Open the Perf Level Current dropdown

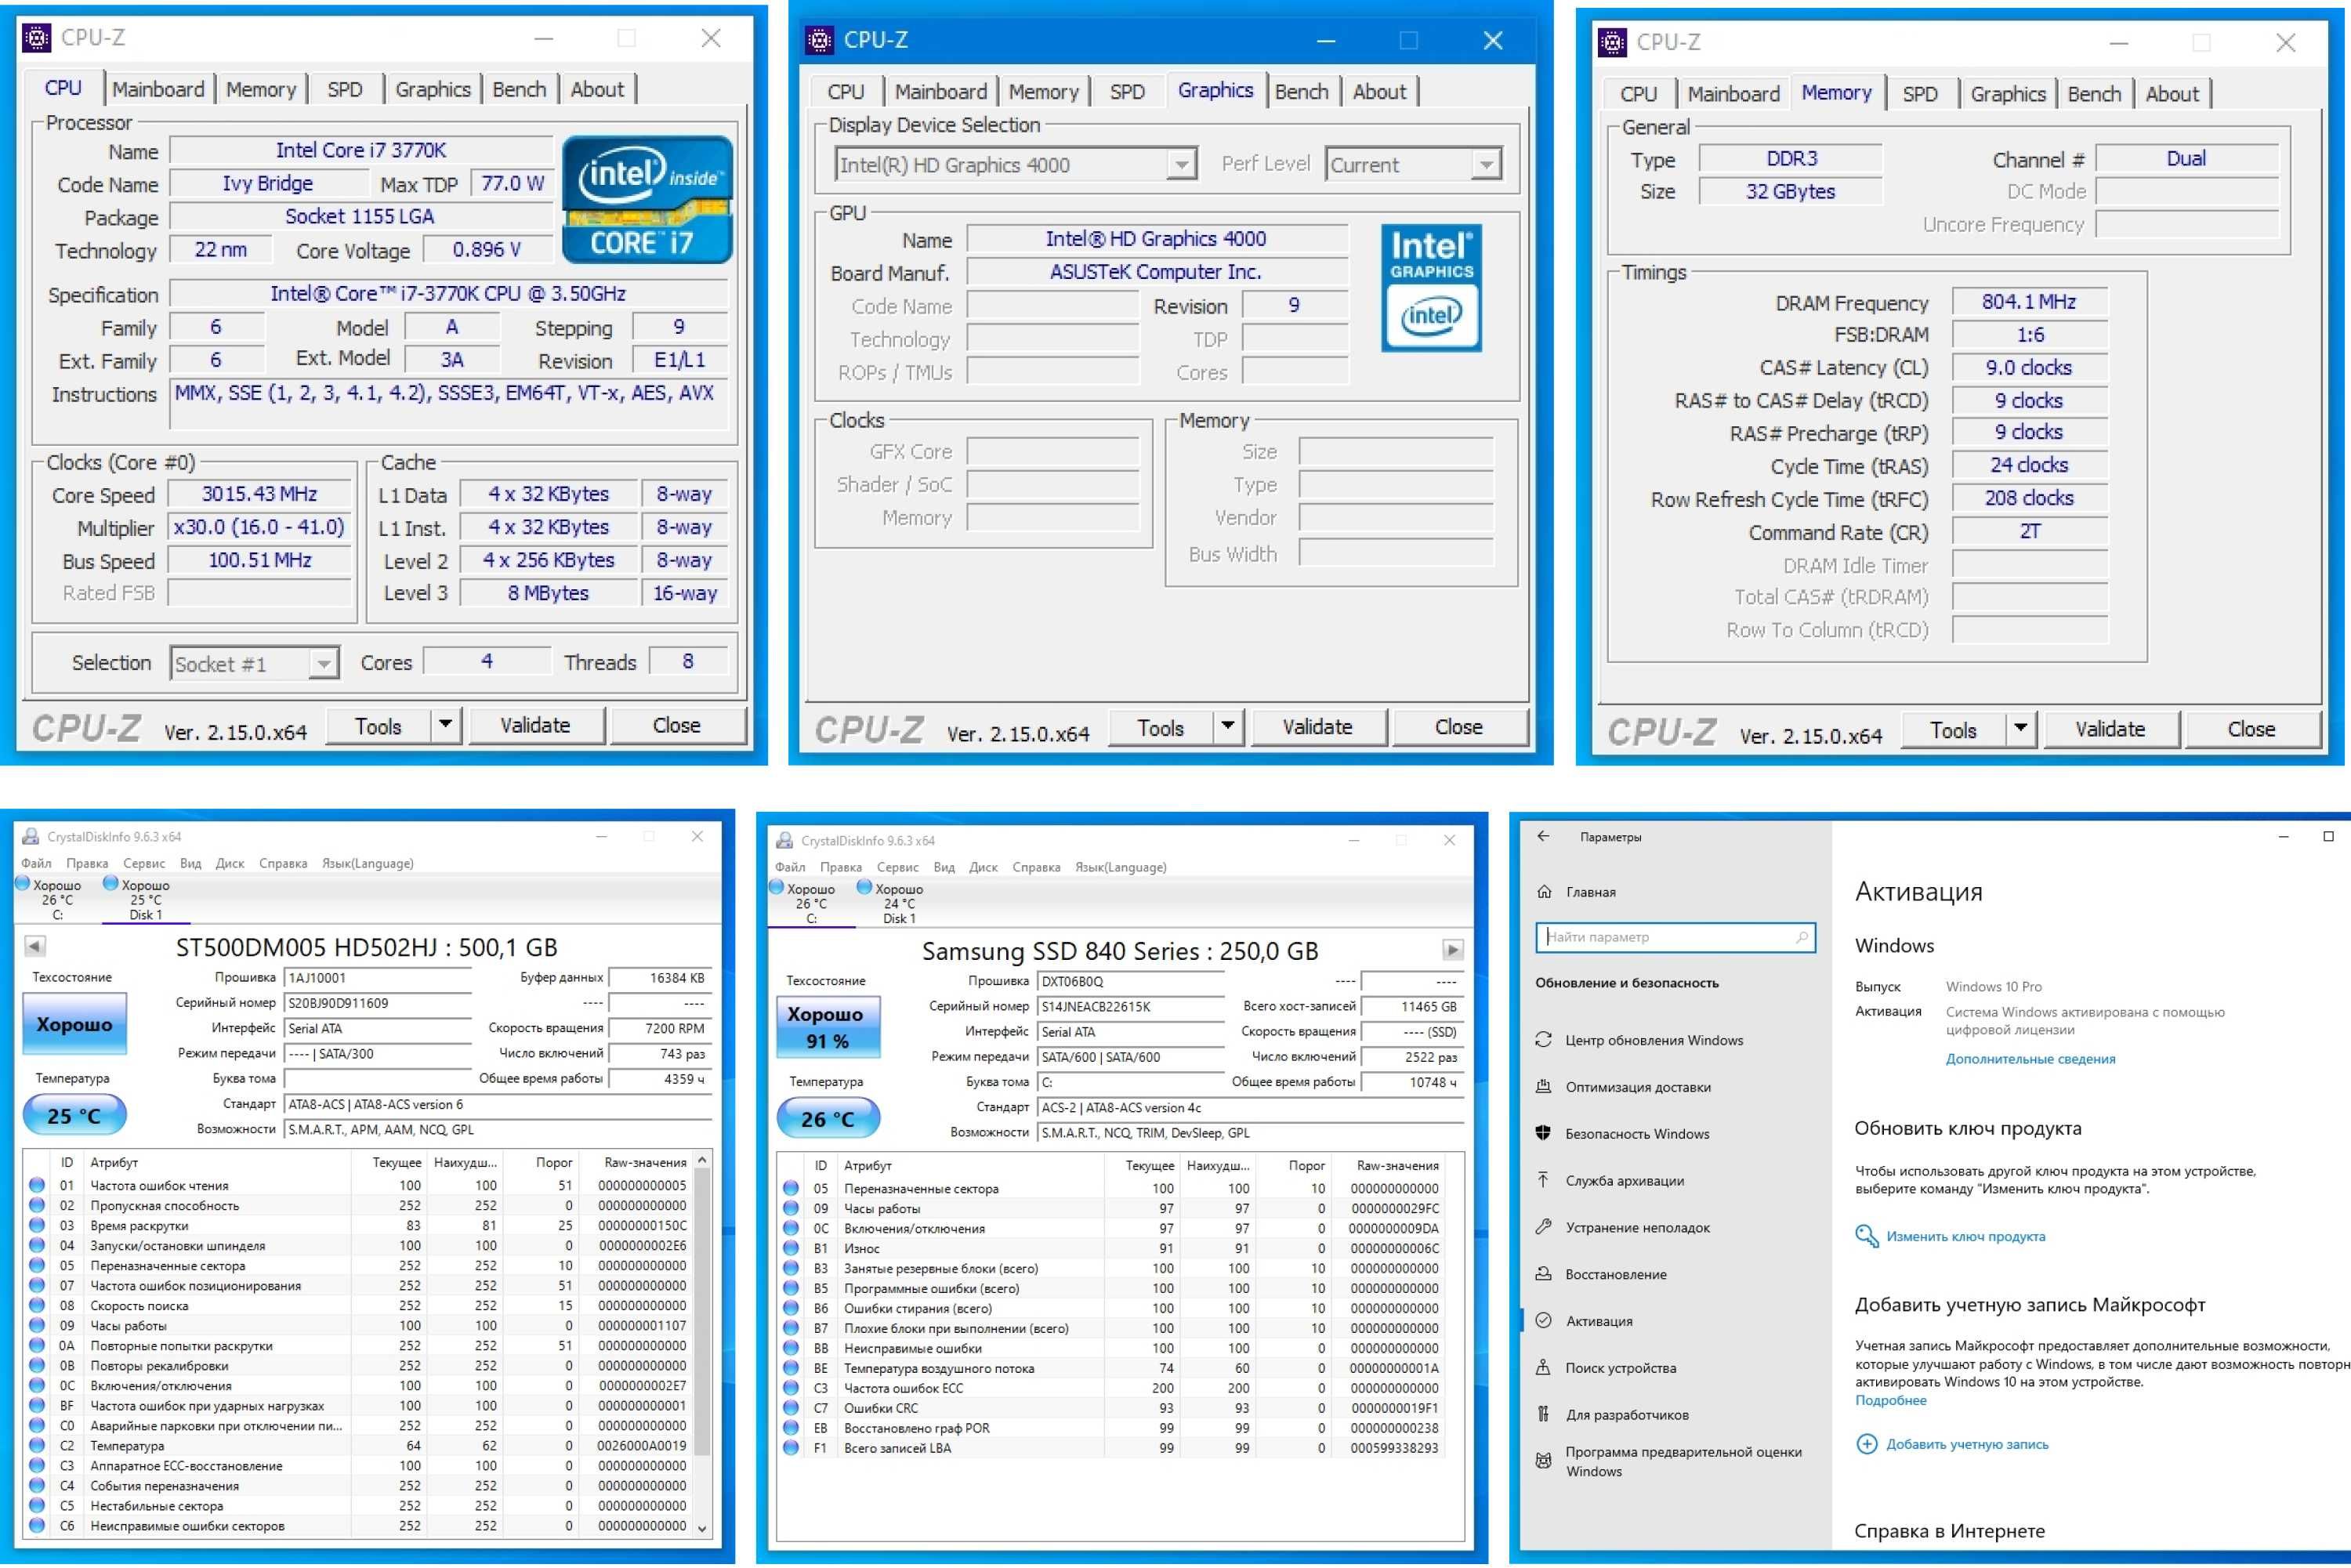pos(1486,165)
